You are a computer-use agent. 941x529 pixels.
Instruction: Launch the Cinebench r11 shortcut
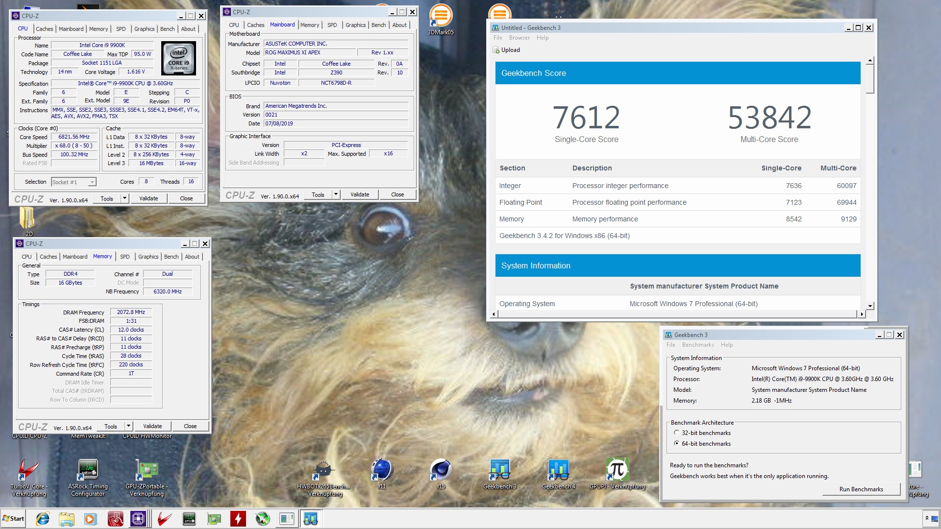382,474
